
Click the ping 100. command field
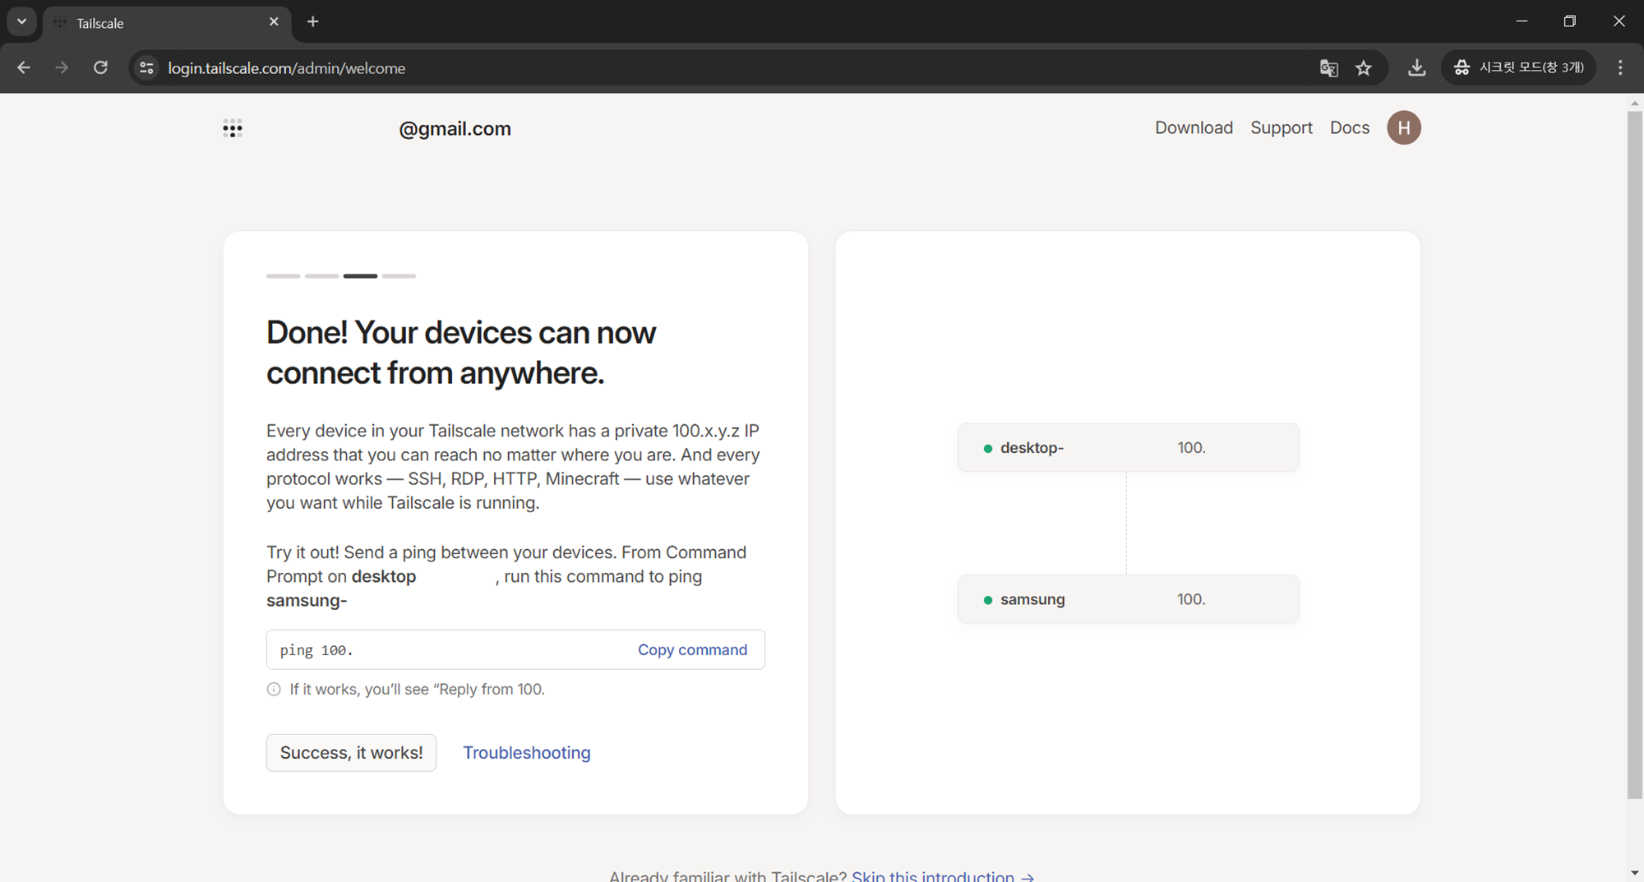pos(515,649)
